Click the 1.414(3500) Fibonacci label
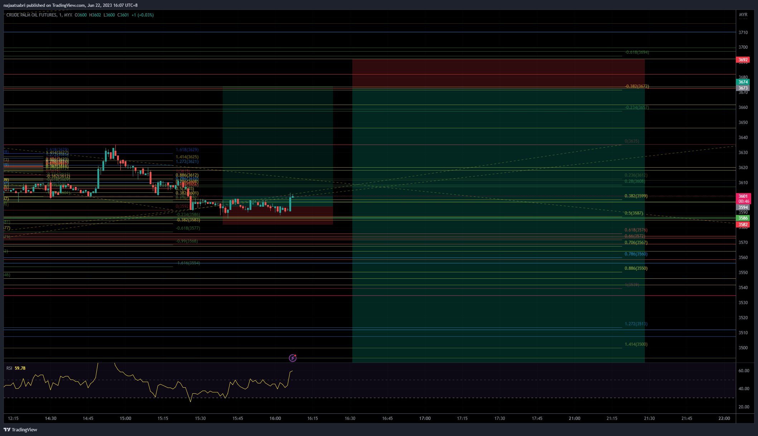The width and height of the screenshot is (758, 436). tap(636, 344)
